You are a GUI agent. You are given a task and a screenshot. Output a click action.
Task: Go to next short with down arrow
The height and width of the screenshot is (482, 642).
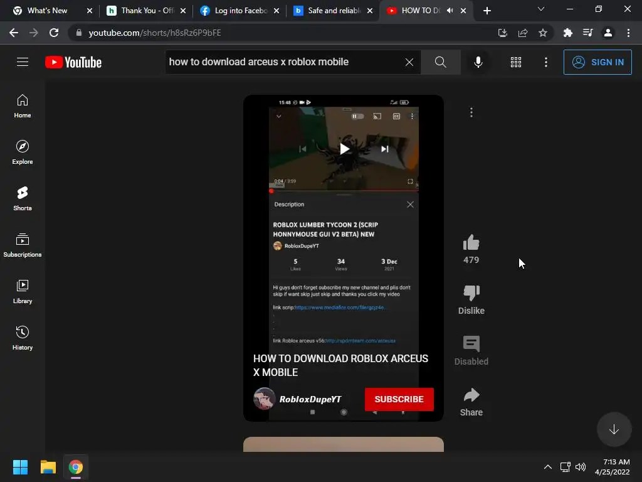(x=614, y=429)
